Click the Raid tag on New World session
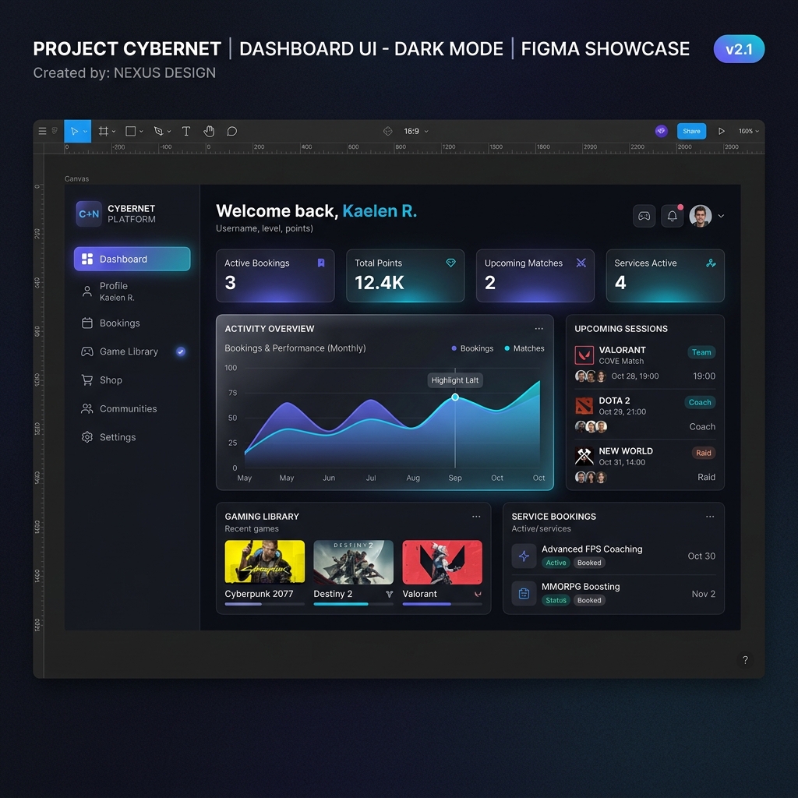Viewport: 798px width, 798px height. 704,453
